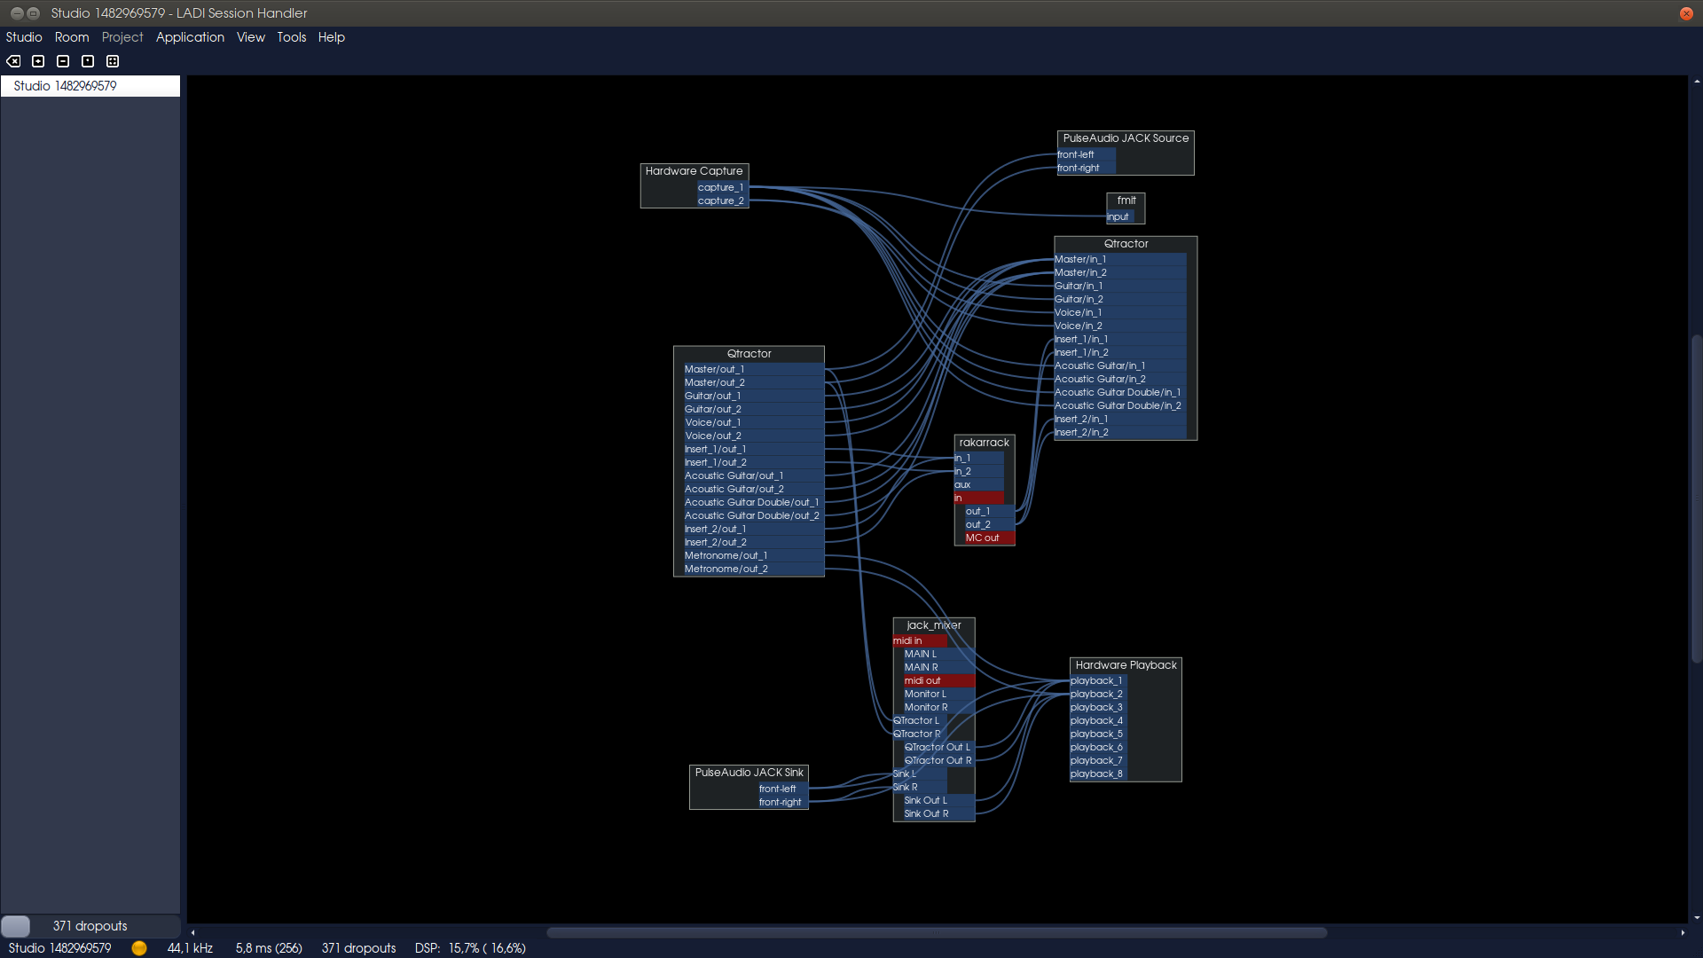Open the Help menu
This screenshot has height=958, width=1703.
[x=331, y=37]
